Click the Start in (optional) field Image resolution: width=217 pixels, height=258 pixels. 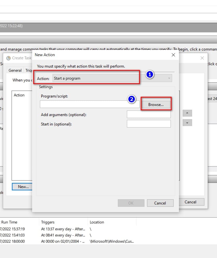(149, 124)
